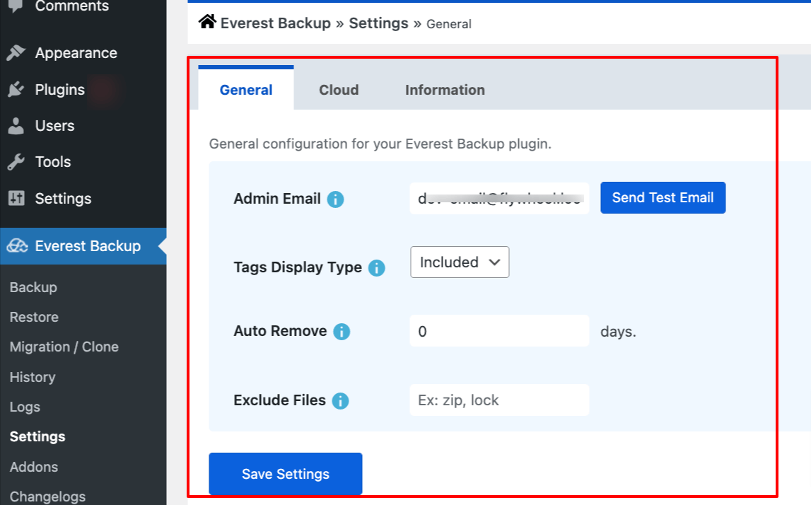This screenshot has height=505, width=811.
Task: Click the Exclude Files info icon
Action: [x=341, y=400]
